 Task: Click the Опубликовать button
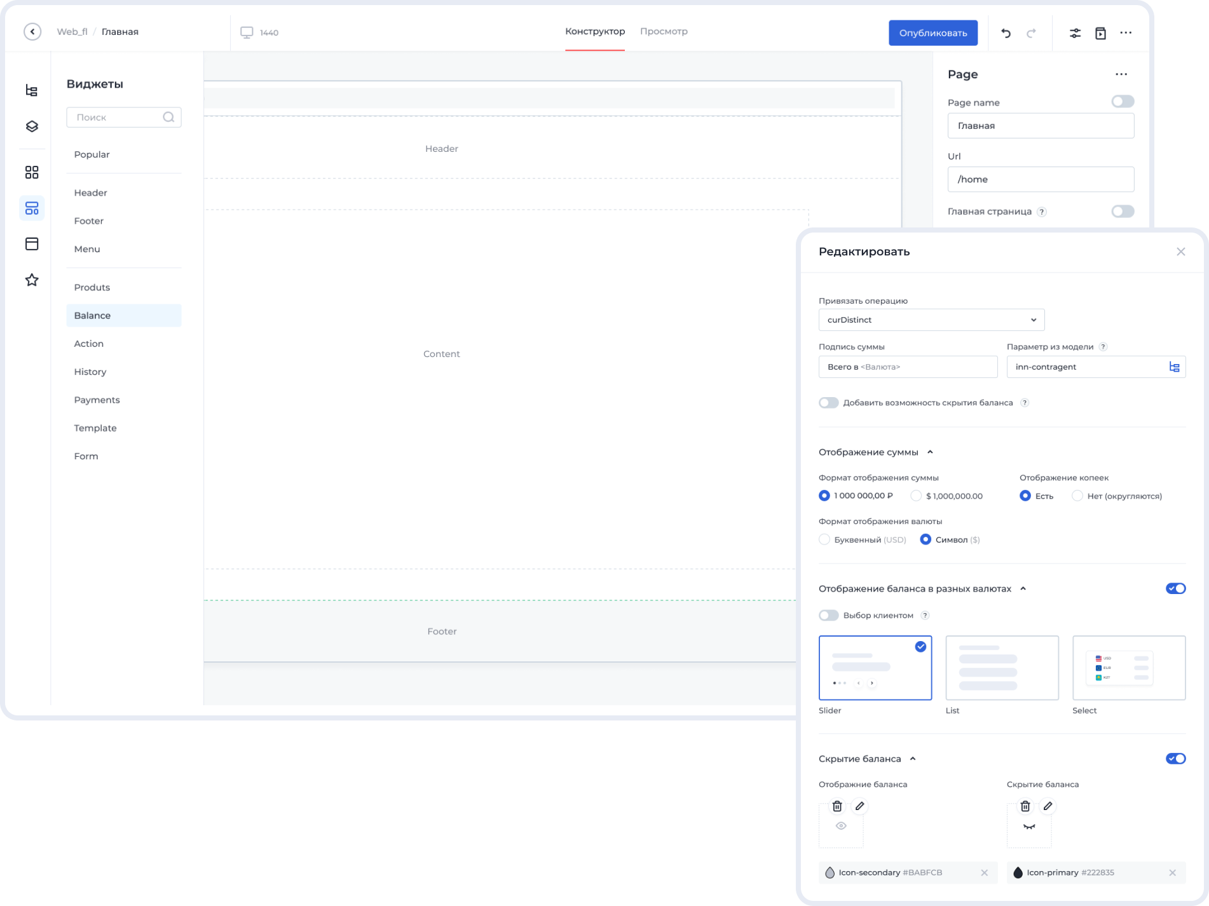932,33
